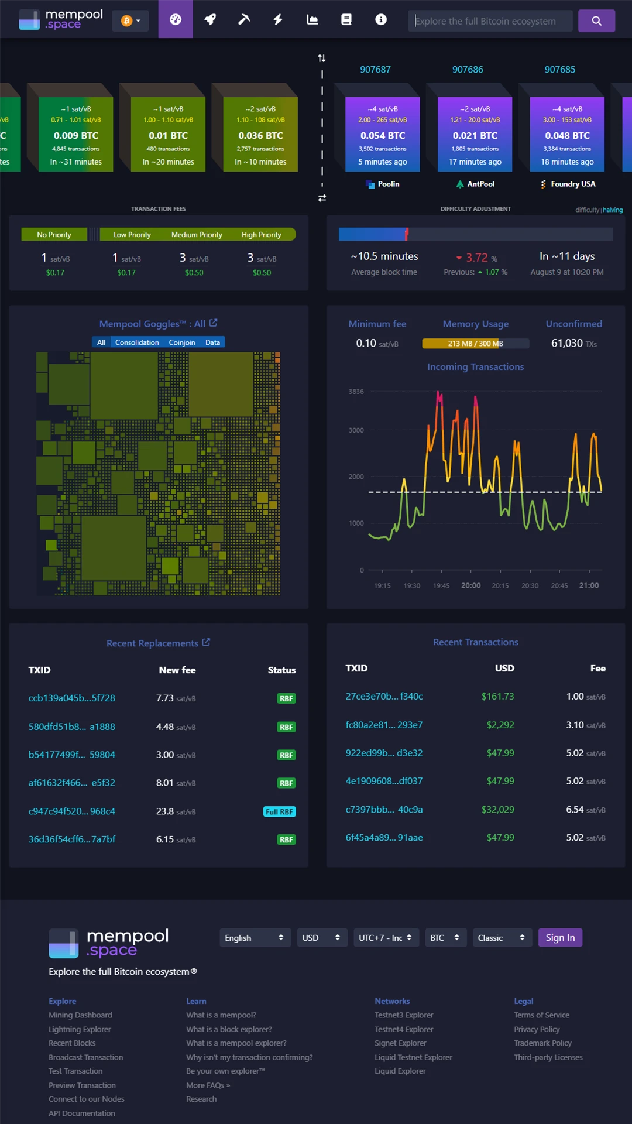The height and width of the screenshot is (1124, 632).
Task: Open the Bitcoin network selector dropdown
Action: click(130, 20)
